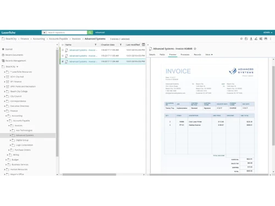
Task: Click the DCH1 City Hall record series icon
Action: point(8,77)
